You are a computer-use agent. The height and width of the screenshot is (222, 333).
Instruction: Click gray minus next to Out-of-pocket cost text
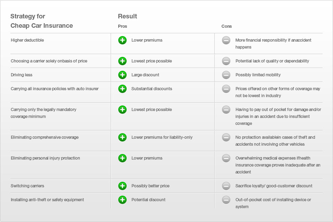[x=226, y=200]
